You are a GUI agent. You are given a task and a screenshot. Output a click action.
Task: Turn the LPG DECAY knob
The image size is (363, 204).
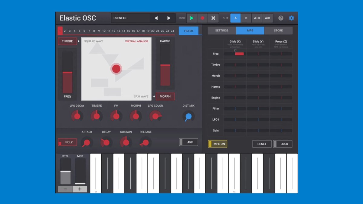pos(77,116)
